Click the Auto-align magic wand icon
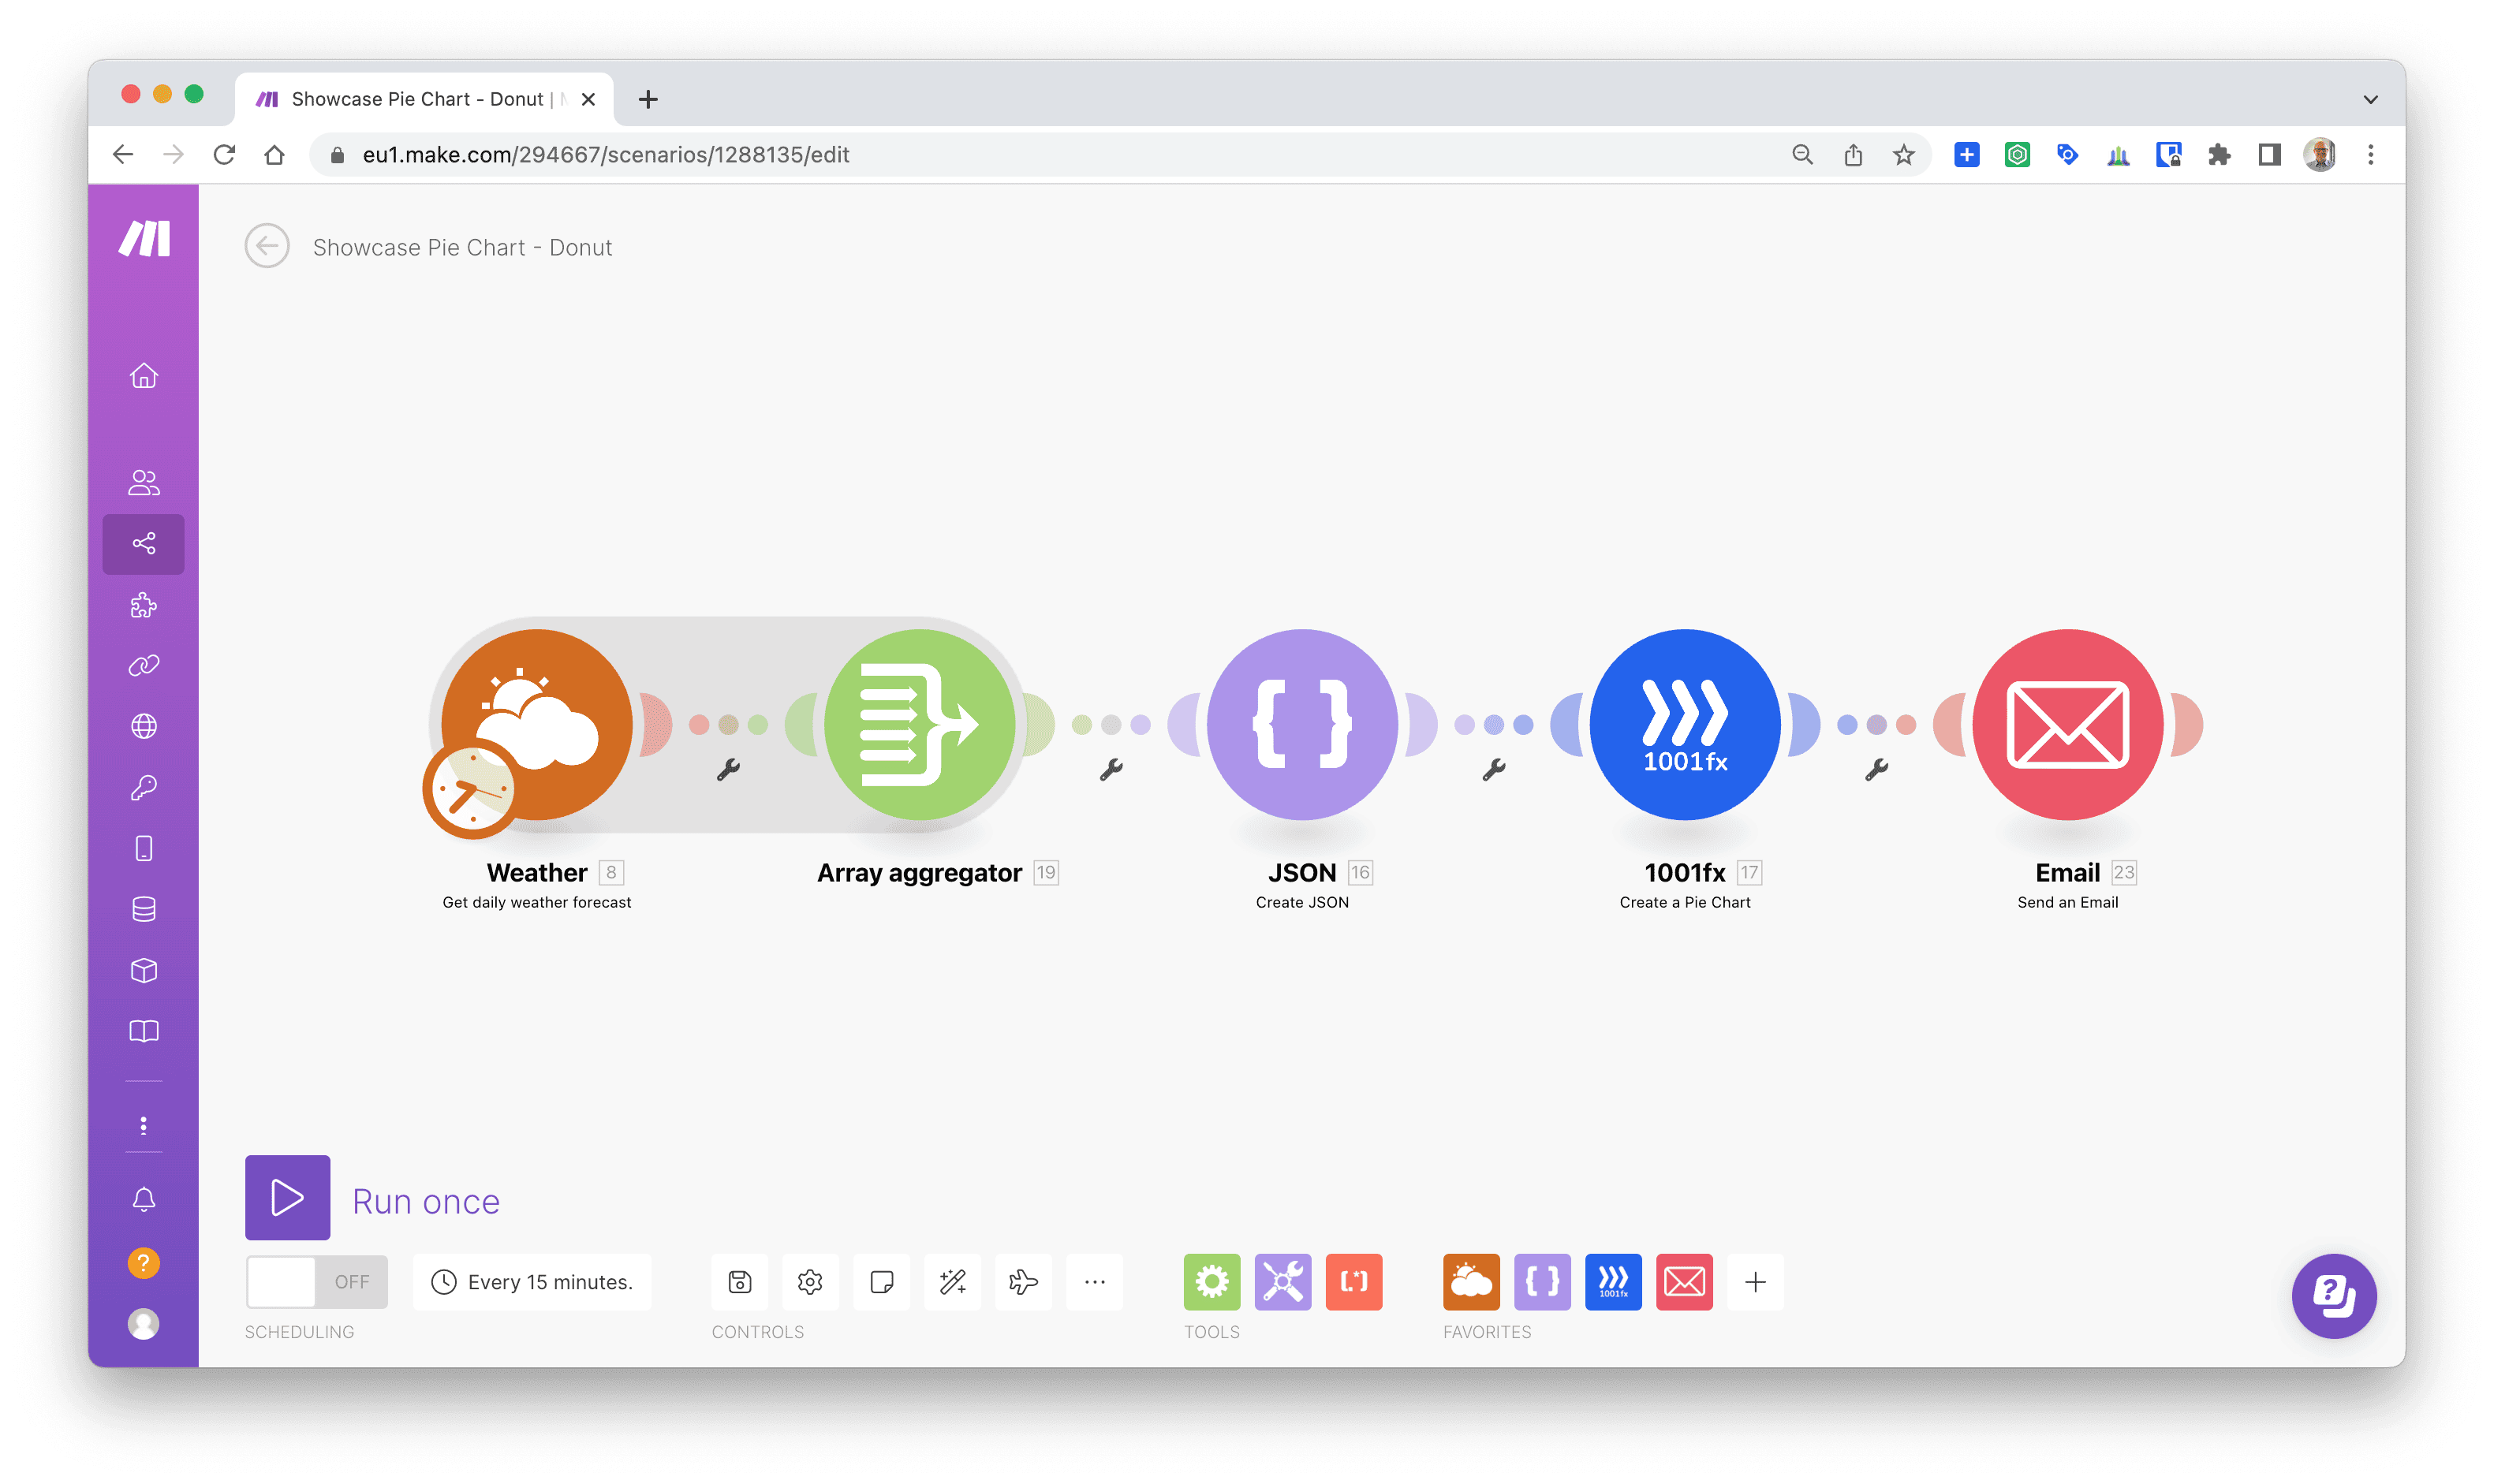The width and height of the screenshot is (2494, 1484). pyautogui.click(x=952, y=1281)
